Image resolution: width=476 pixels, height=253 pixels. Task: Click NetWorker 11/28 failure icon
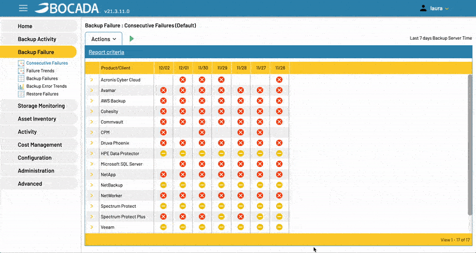[241, 195]
